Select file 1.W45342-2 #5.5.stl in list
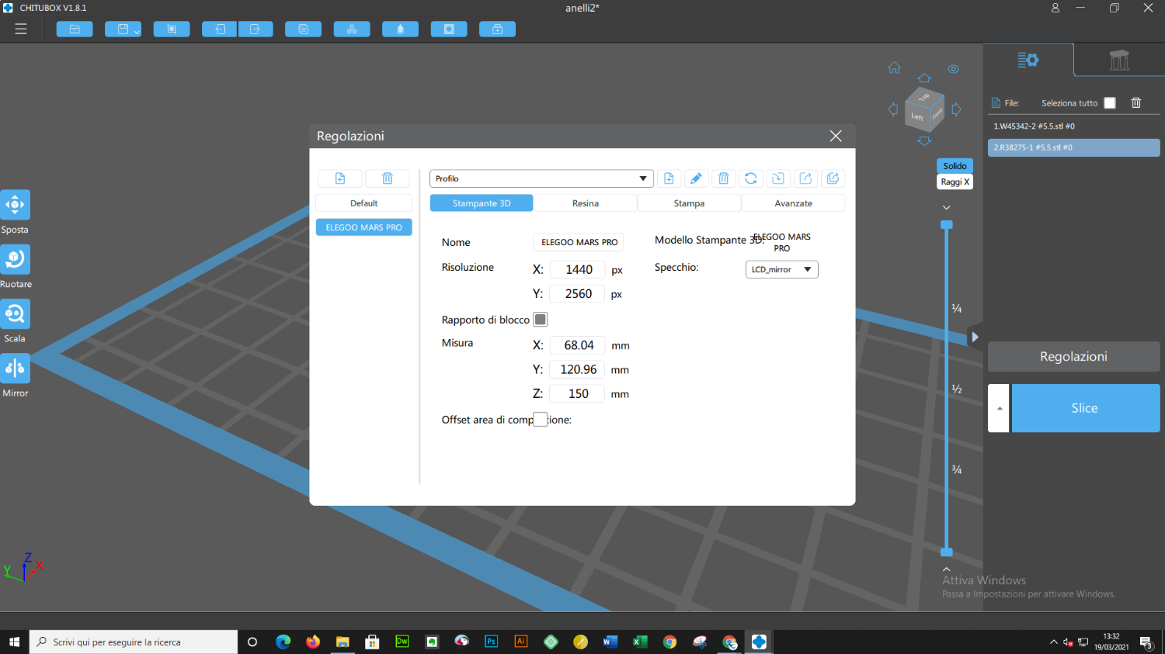Viewport: 1165px width, 654px height. point(1073,126)
